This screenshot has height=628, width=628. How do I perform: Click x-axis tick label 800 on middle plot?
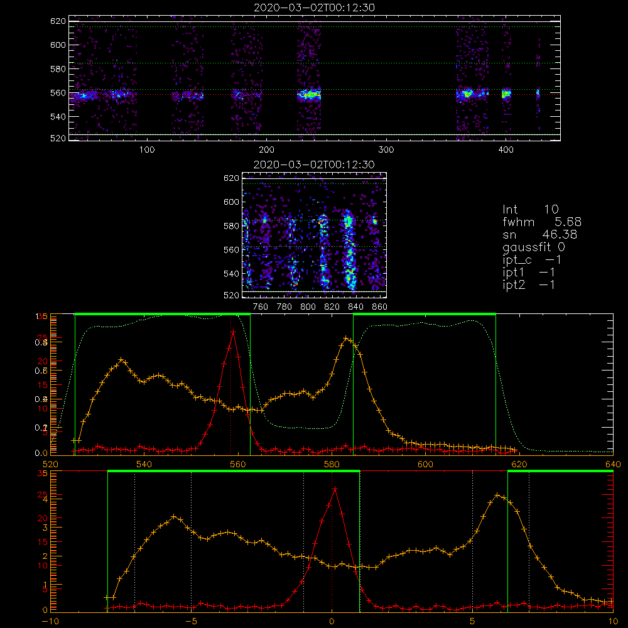[x=308, y=307]
